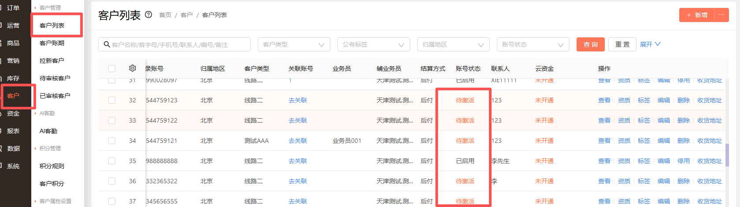Click 测试AAA customer type cell

click(256, 141)
